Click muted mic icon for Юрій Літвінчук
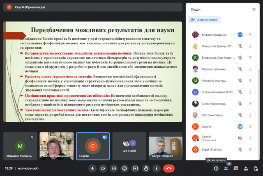 240,150
